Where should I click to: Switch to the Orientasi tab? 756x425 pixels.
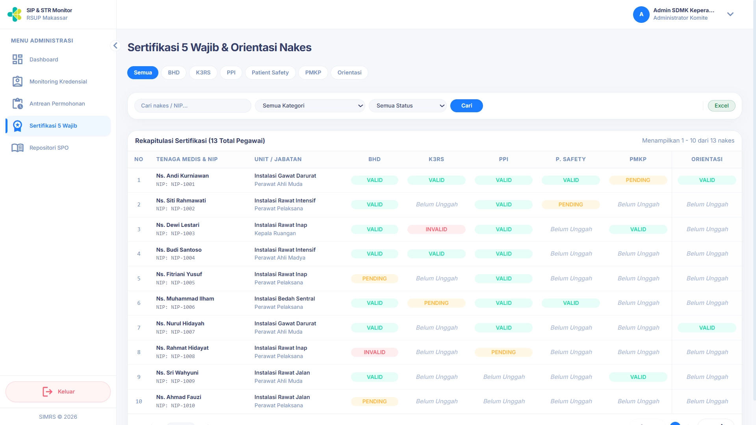tap(349, 72)
